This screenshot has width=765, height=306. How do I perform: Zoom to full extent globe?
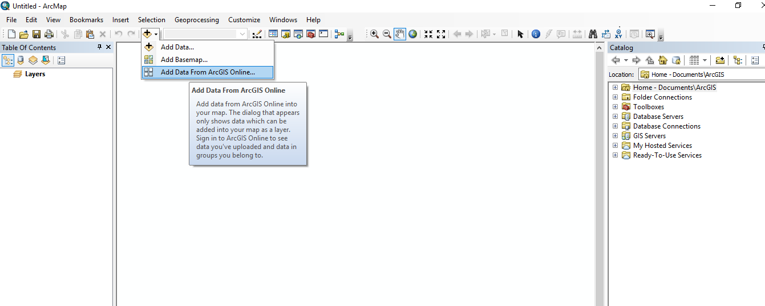pos(412,34)
